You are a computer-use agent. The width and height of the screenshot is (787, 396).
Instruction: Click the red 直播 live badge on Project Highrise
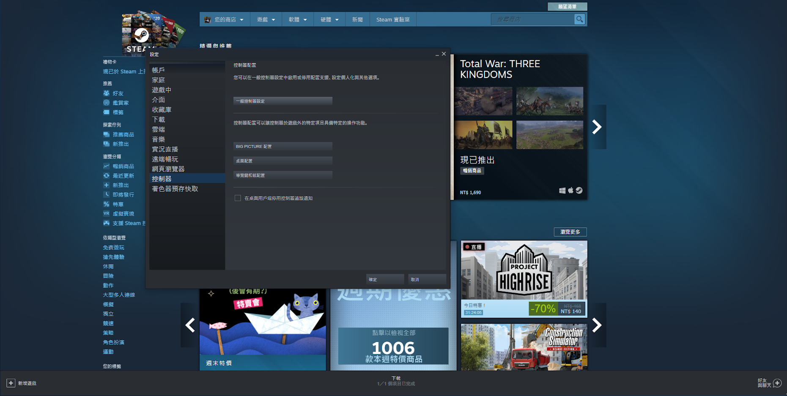[474, 247]
